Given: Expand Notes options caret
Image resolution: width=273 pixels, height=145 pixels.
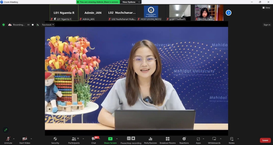Looking at the screenshot, I should [x=238, y=139].
